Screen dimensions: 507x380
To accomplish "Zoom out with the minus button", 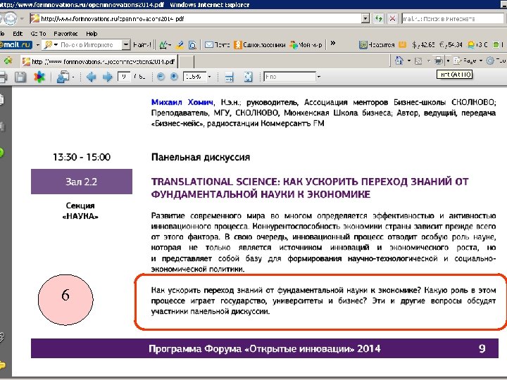I will coord(161,77).
